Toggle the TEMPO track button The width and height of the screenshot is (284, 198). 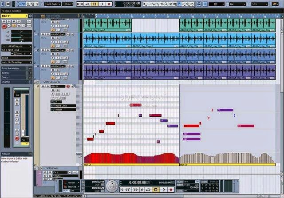click(180, 185)
